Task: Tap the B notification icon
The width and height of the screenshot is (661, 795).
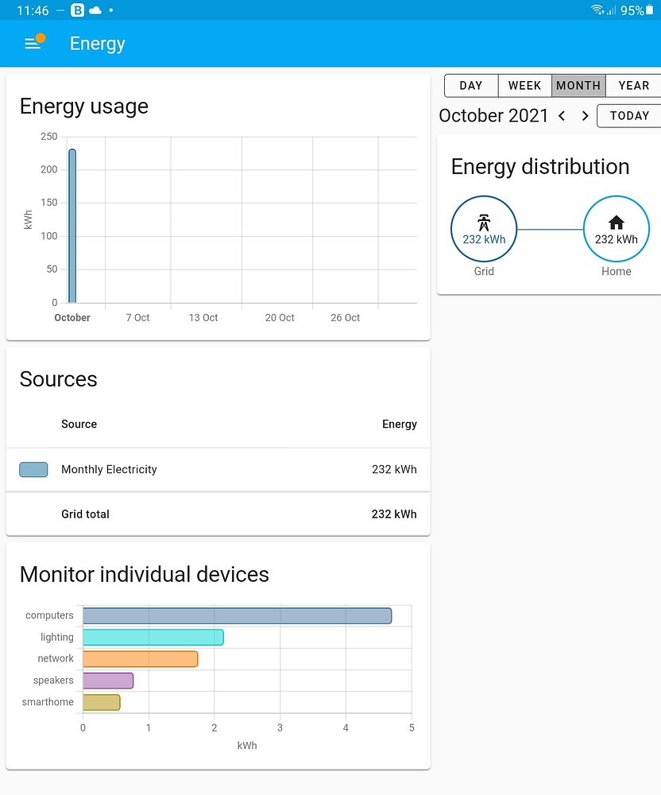Action: point(78,10)
